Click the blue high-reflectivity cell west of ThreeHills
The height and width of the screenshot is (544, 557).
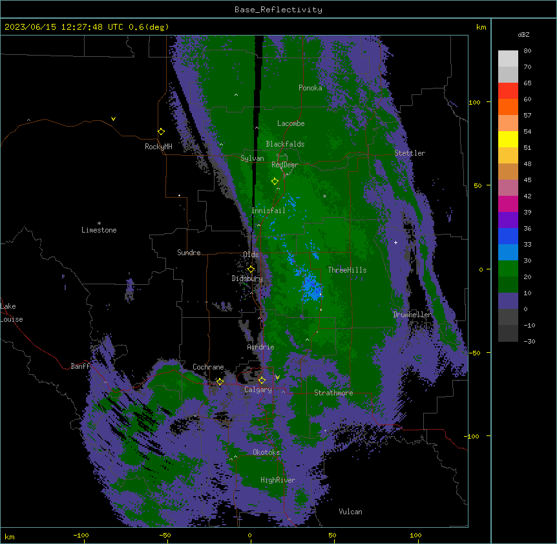click(311, 287)
